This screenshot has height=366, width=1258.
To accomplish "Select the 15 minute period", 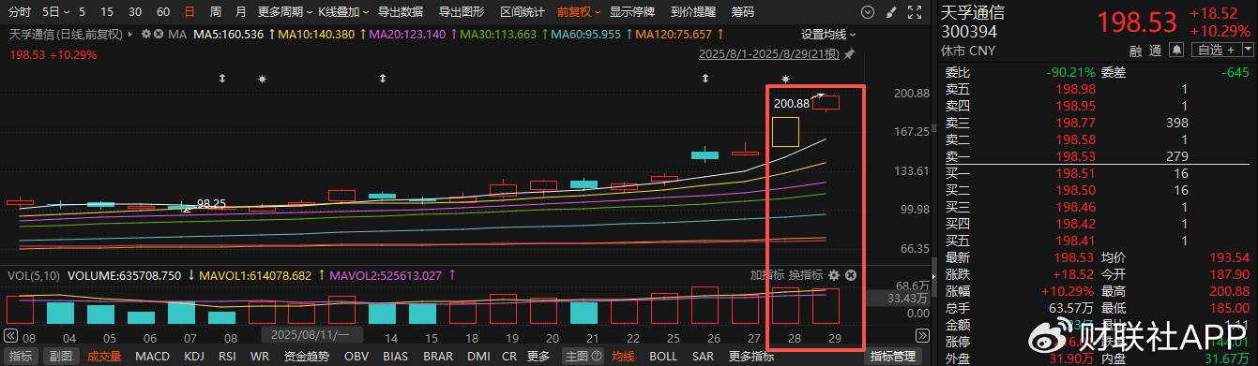I will click(x=107, y=12).
